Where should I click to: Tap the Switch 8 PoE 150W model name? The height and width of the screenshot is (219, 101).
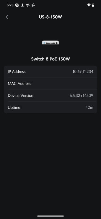pyautogui.click(x=50, y=59)
